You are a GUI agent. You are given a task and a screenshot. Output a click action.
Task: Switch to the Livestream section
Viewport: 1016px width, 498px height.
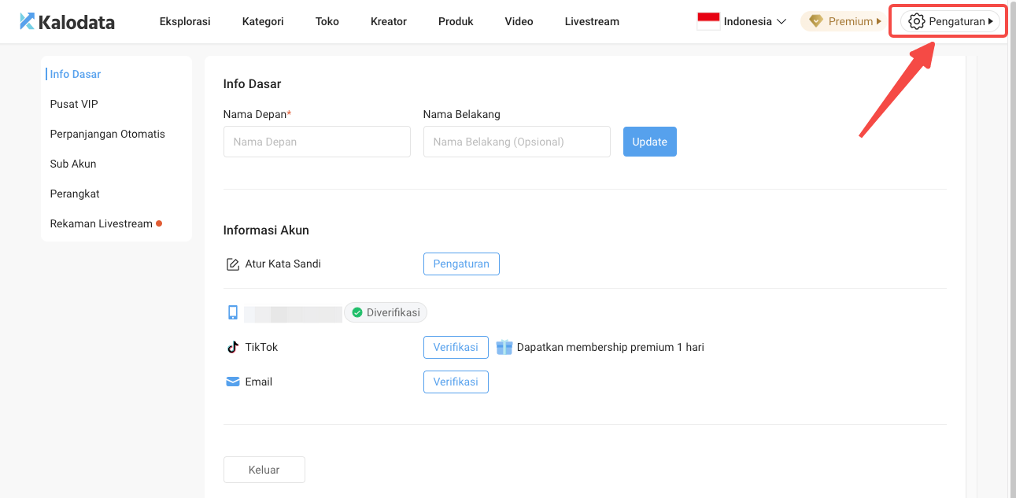click(x=591, y=21)
